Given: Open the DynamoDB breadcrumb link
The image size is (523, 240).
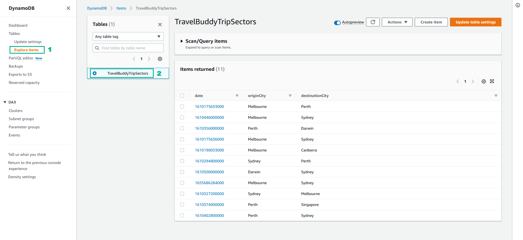Looking at the screenshot, I should [x=97, y=8].
